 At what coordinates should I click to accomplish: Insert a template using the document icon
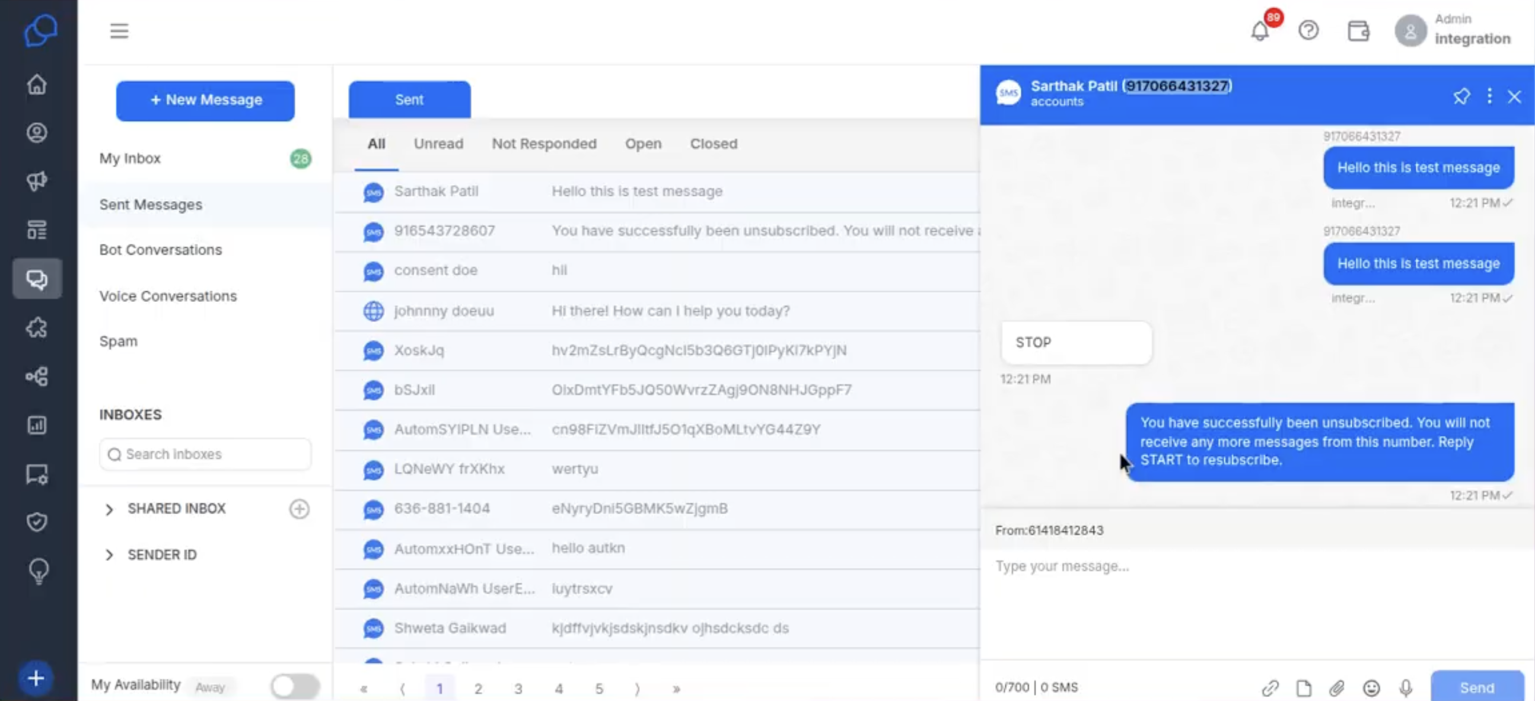(x=1304, y=688)
